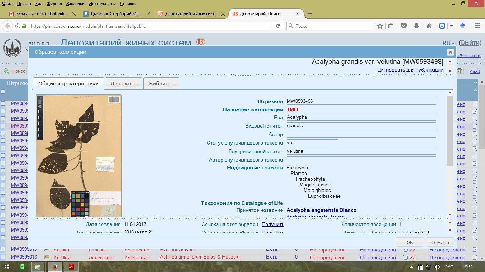Click the Цитировать для публикации link
This screenshot has width=485, height=272.
410,70
